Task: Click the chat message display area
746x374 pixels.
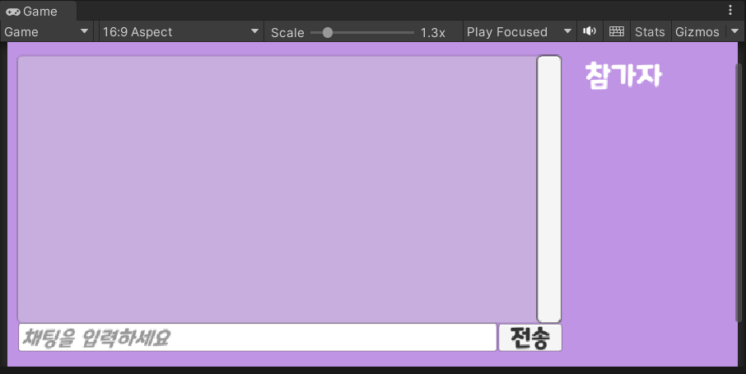Action: pos(277,189)
